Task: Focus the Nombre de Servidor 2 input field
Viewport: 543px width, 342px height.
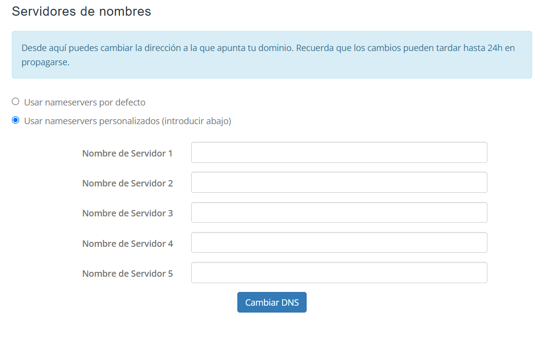Action: [x=339, y=183]
